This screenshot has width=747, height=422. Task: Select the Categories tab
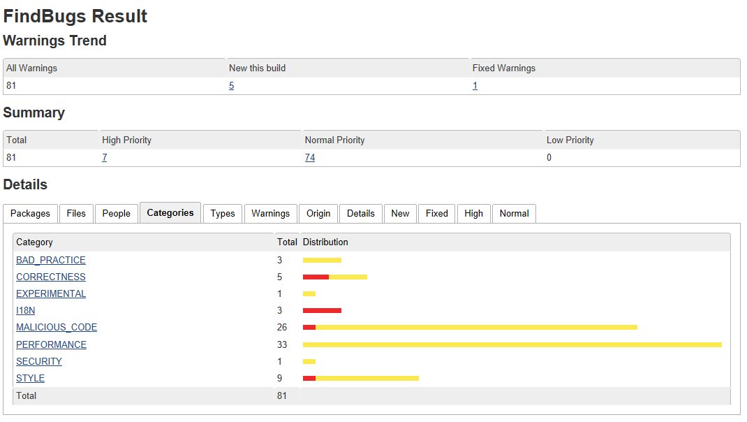pos(170,212)
